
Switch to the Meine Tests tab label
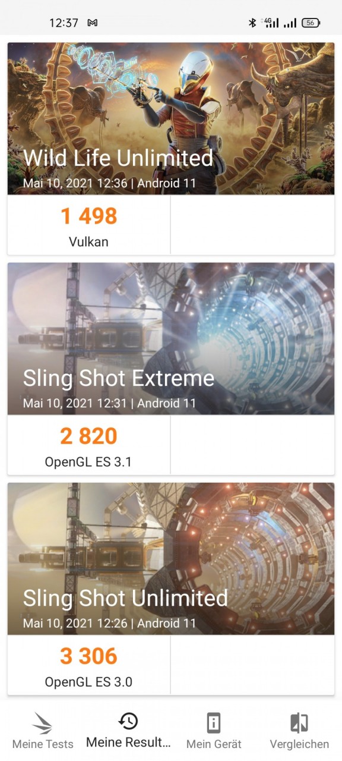tap(43, 744)
